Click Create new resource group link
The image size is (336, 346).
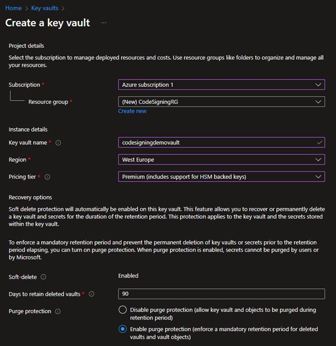(132, 111)
